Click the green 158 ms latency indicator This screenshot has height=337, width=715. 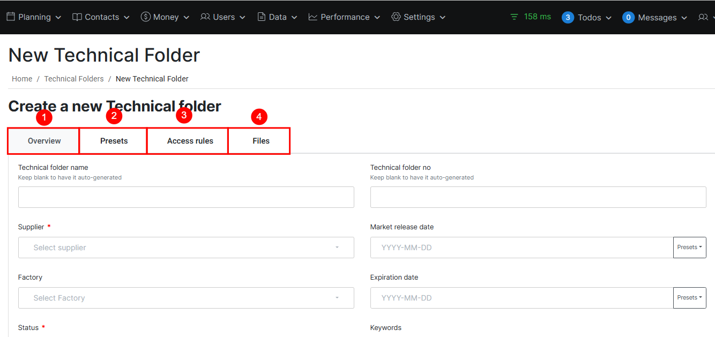(531, 17)
